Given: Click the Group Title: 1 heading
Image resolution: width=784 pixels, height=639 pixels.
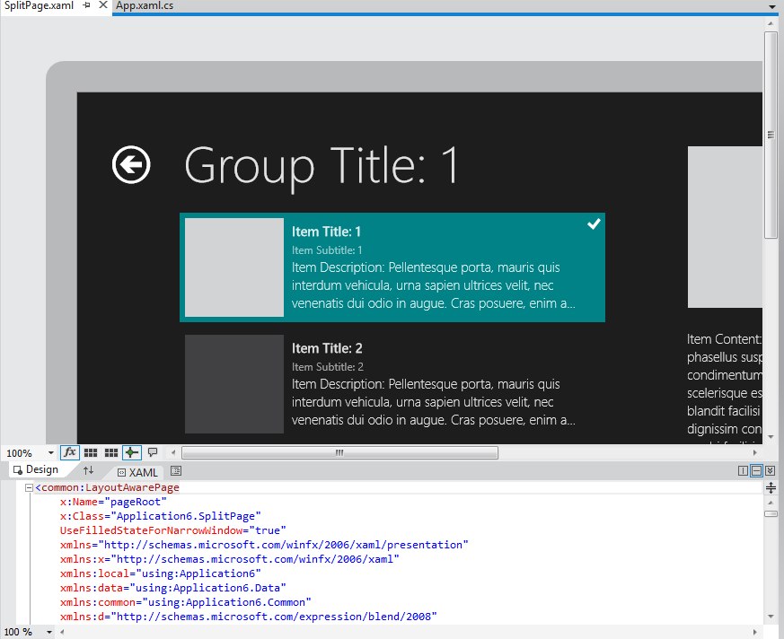Looking at the screenshot, I should (321, 166).
